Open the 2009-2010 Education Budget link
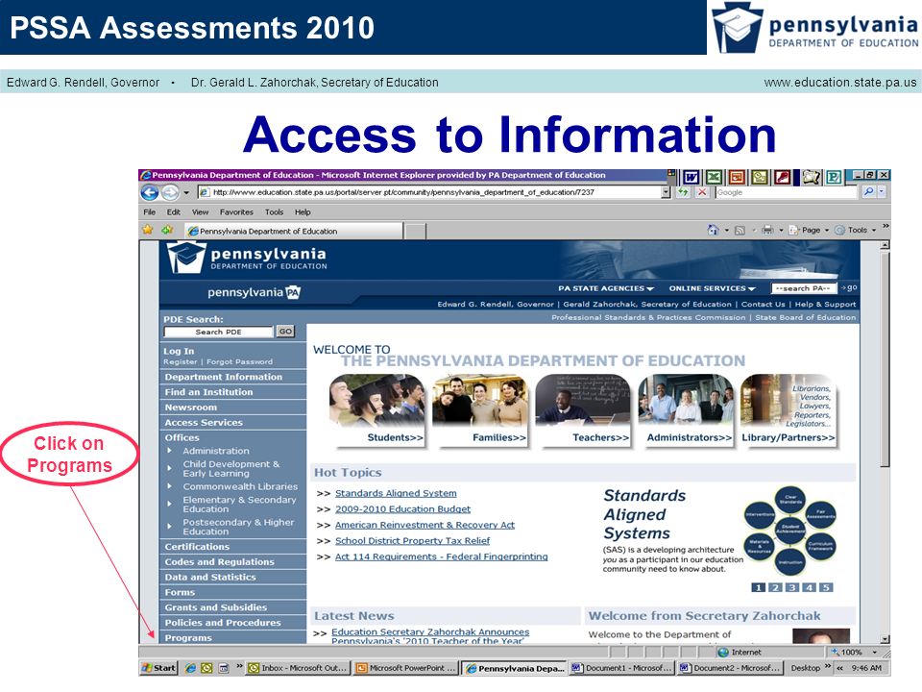Viewport: 922px width, 692px height. click(402, 509)
